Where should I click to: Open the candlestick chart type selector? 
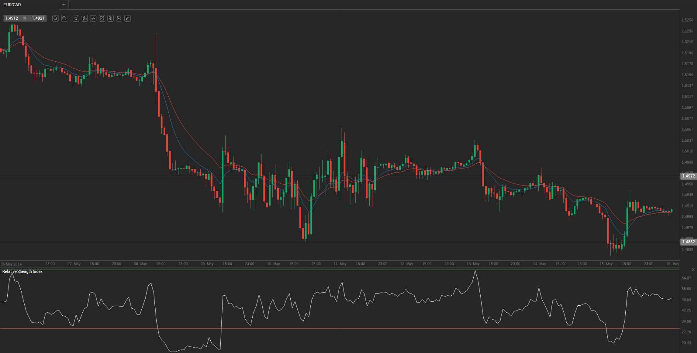[x=85, y=18]
